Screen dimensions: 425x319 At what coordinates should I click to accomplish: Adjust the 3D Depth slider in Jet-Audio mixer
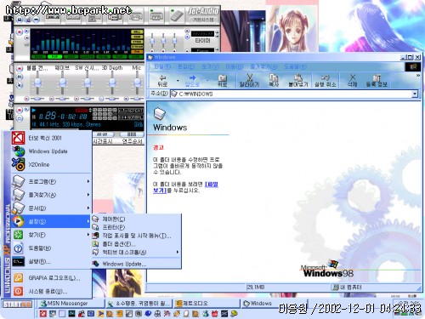click(x=112, y=83)
